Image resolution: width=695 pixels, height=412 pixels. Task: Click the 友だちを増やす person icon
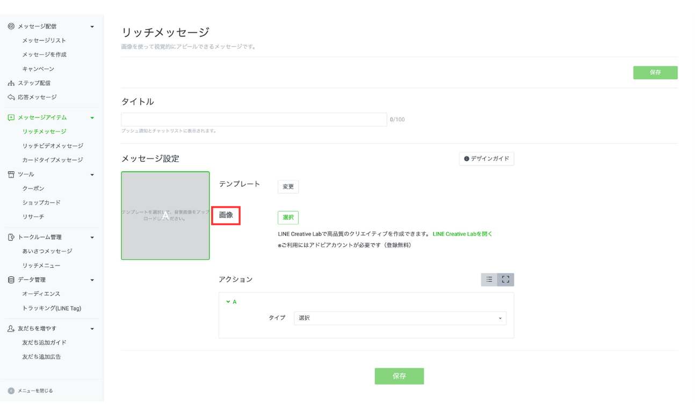[11, 328]
